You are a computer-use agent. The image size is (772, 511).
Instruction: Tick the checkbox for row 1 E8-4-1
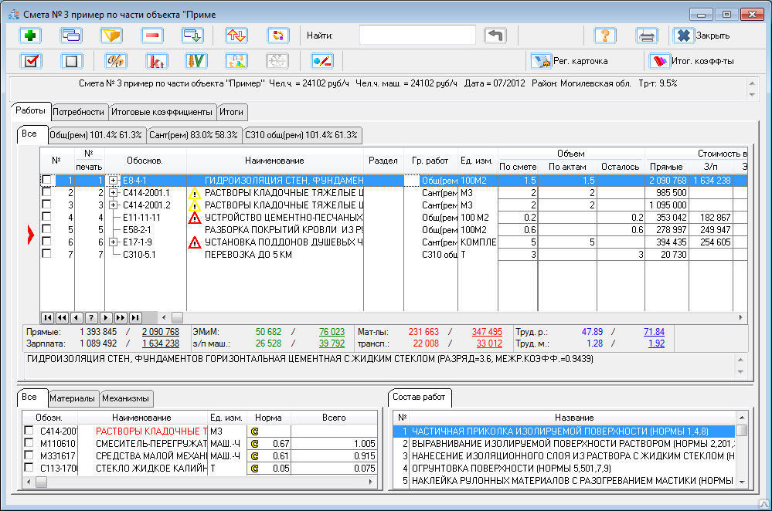[46, 180]
